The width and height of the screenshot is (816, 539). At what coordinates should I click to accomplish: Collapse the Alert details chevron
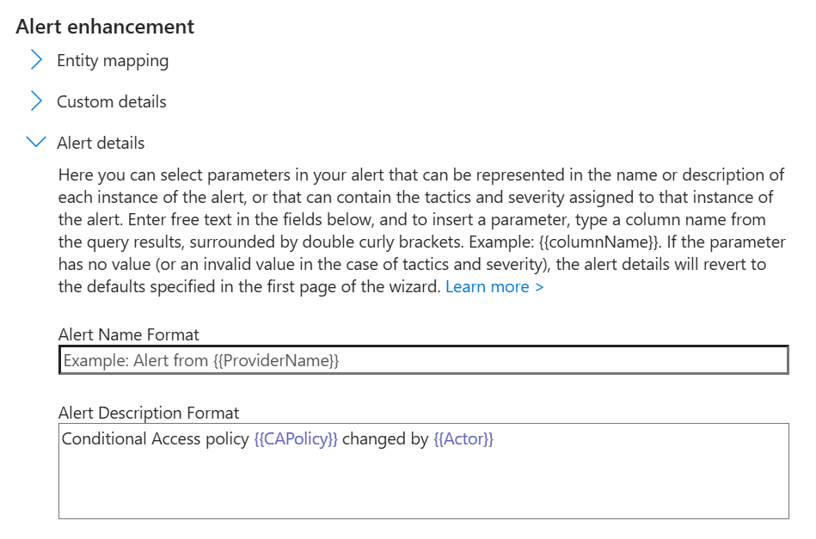pos(36,143)
